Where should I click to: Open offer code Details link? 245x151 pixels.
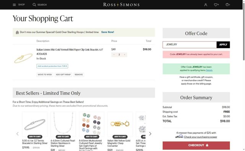209,71
